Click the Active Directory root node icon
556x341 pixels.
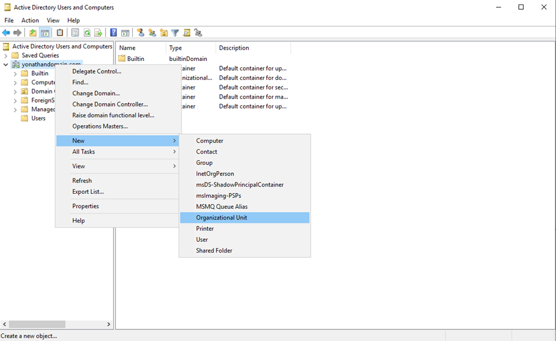click(x=7, y=46)
